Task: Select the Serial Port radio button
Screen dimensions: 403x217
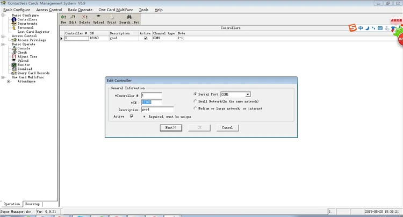Action: click(x=195, y=94)
